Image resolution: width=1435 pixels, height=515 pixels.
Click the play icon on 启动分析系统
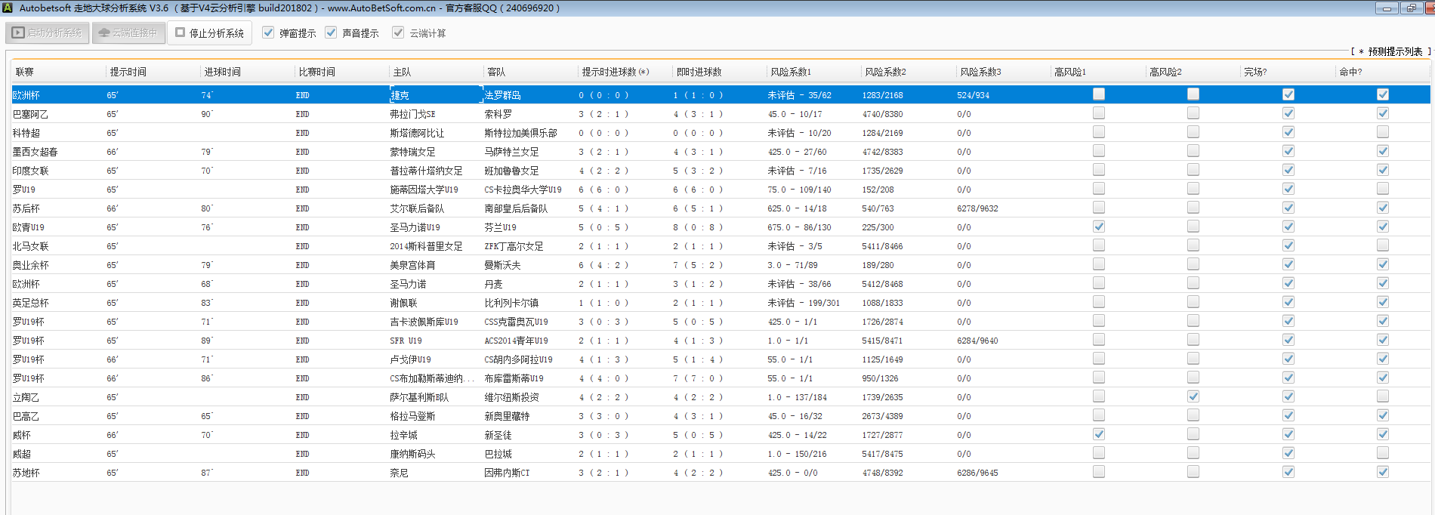point(18,32)
